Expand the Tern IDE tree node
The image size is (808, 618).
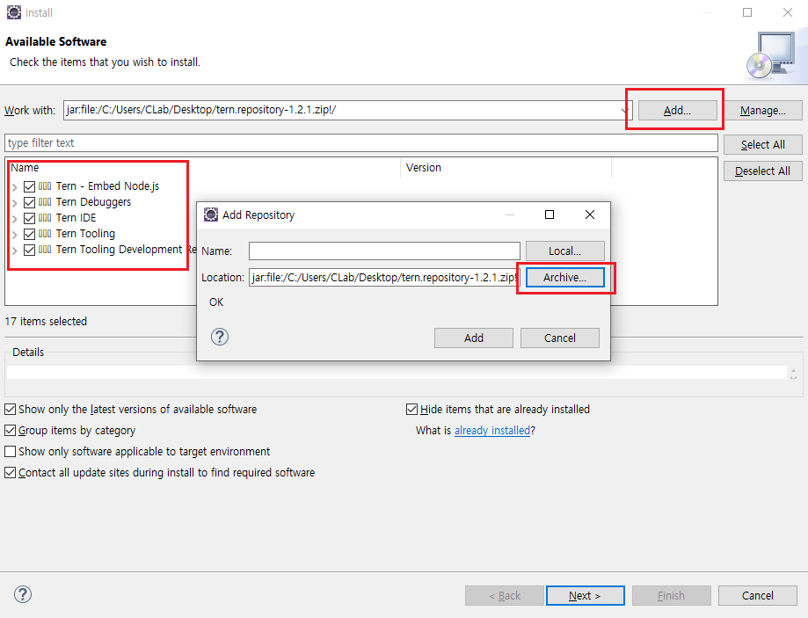click(x=15, y=219)
